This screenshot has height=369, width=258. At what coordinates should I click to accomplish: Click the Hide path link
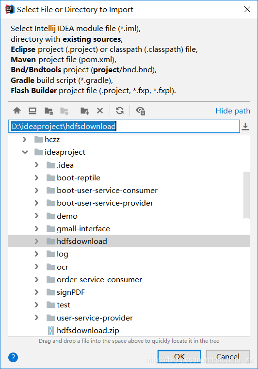tap(233, 111)
